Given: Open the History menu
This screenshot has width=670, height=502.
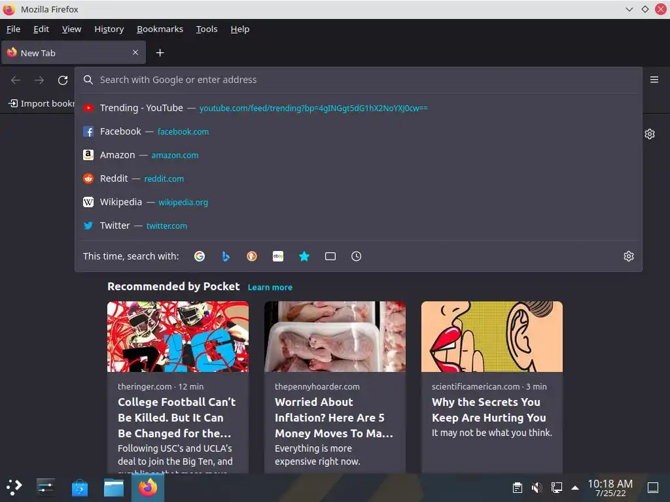Looking at the screenshot, I should [x=109, y=29].
